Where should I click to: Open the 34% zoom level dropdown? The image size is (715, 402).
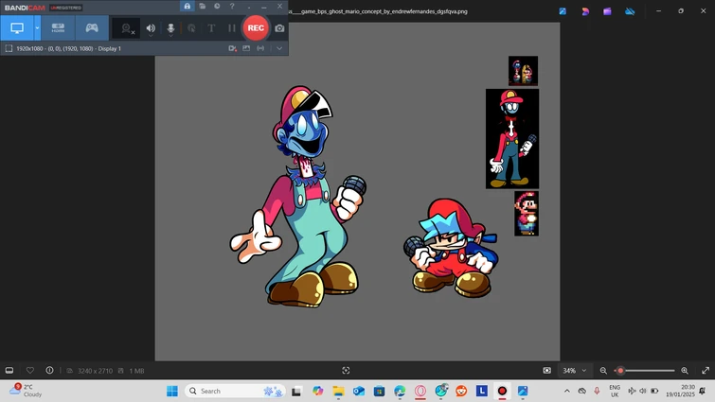tap(574, 371)
